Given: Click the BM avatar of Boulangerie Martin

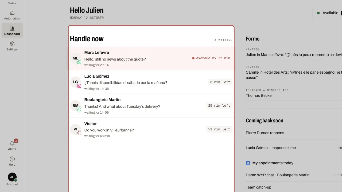Looking at the screenshot, I should click(x=75, y=106).
